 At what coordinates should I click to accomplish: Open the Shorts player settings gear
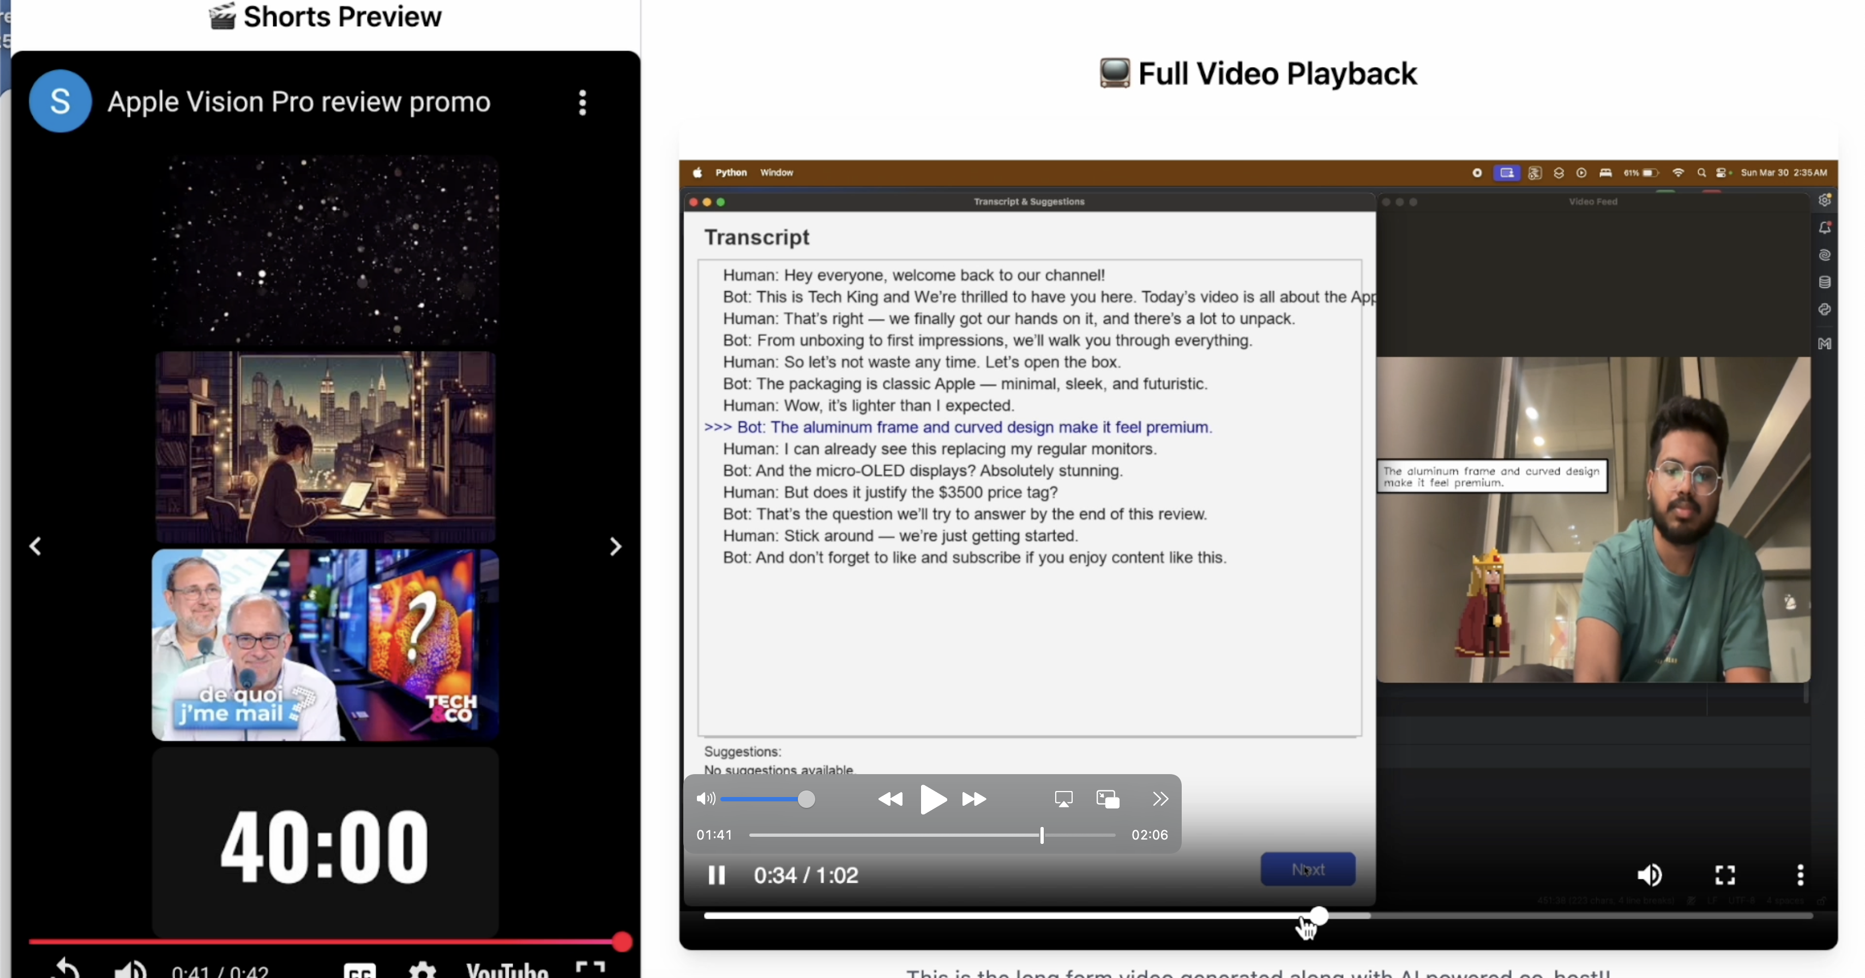pyautogui.click(x=423, y=970)
